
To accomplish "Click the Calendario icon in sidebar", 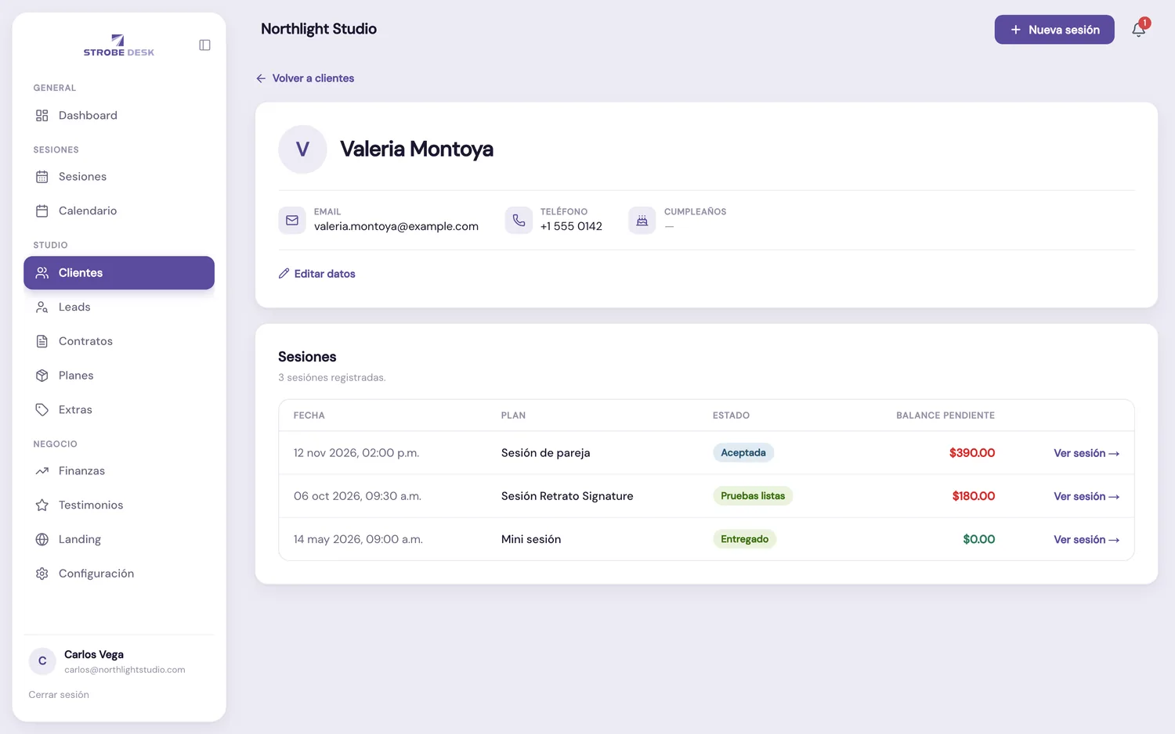I will click(42, 211).
